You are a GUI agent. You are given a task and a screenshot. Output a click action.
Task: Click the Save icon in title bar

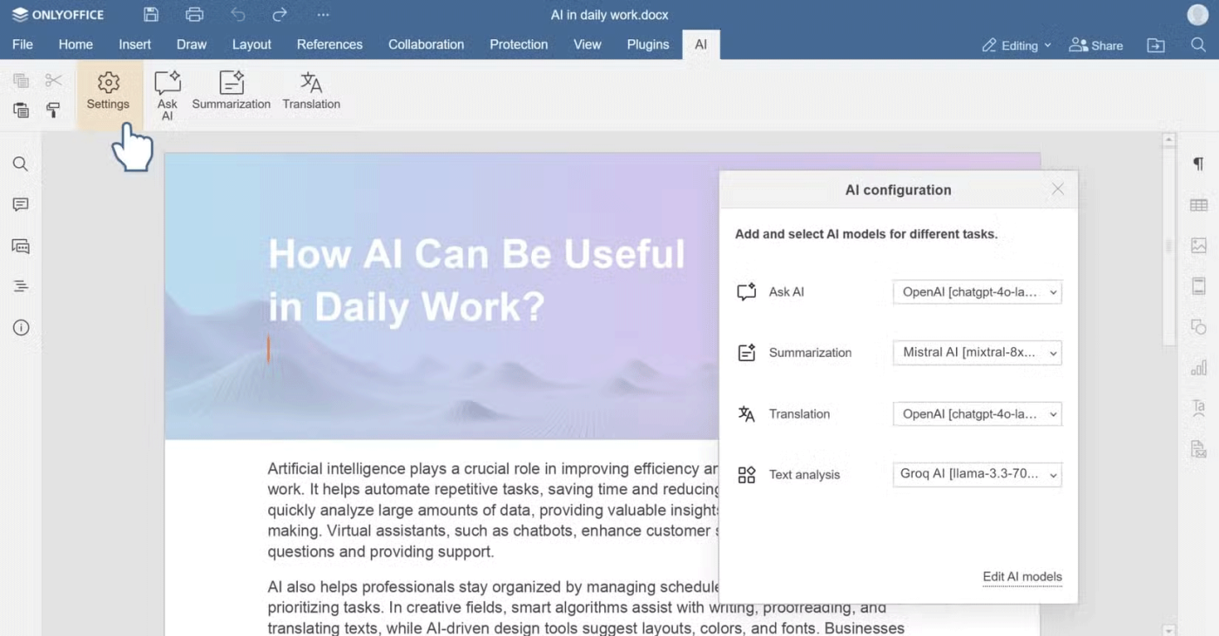point(151,15)
